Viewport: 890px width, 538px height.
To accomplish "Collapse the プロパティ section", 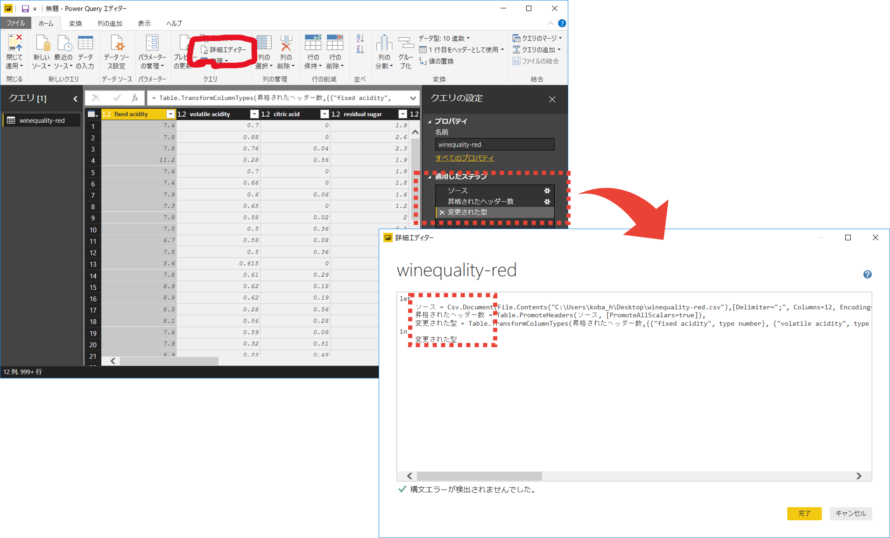I will (x=430, y=121).
